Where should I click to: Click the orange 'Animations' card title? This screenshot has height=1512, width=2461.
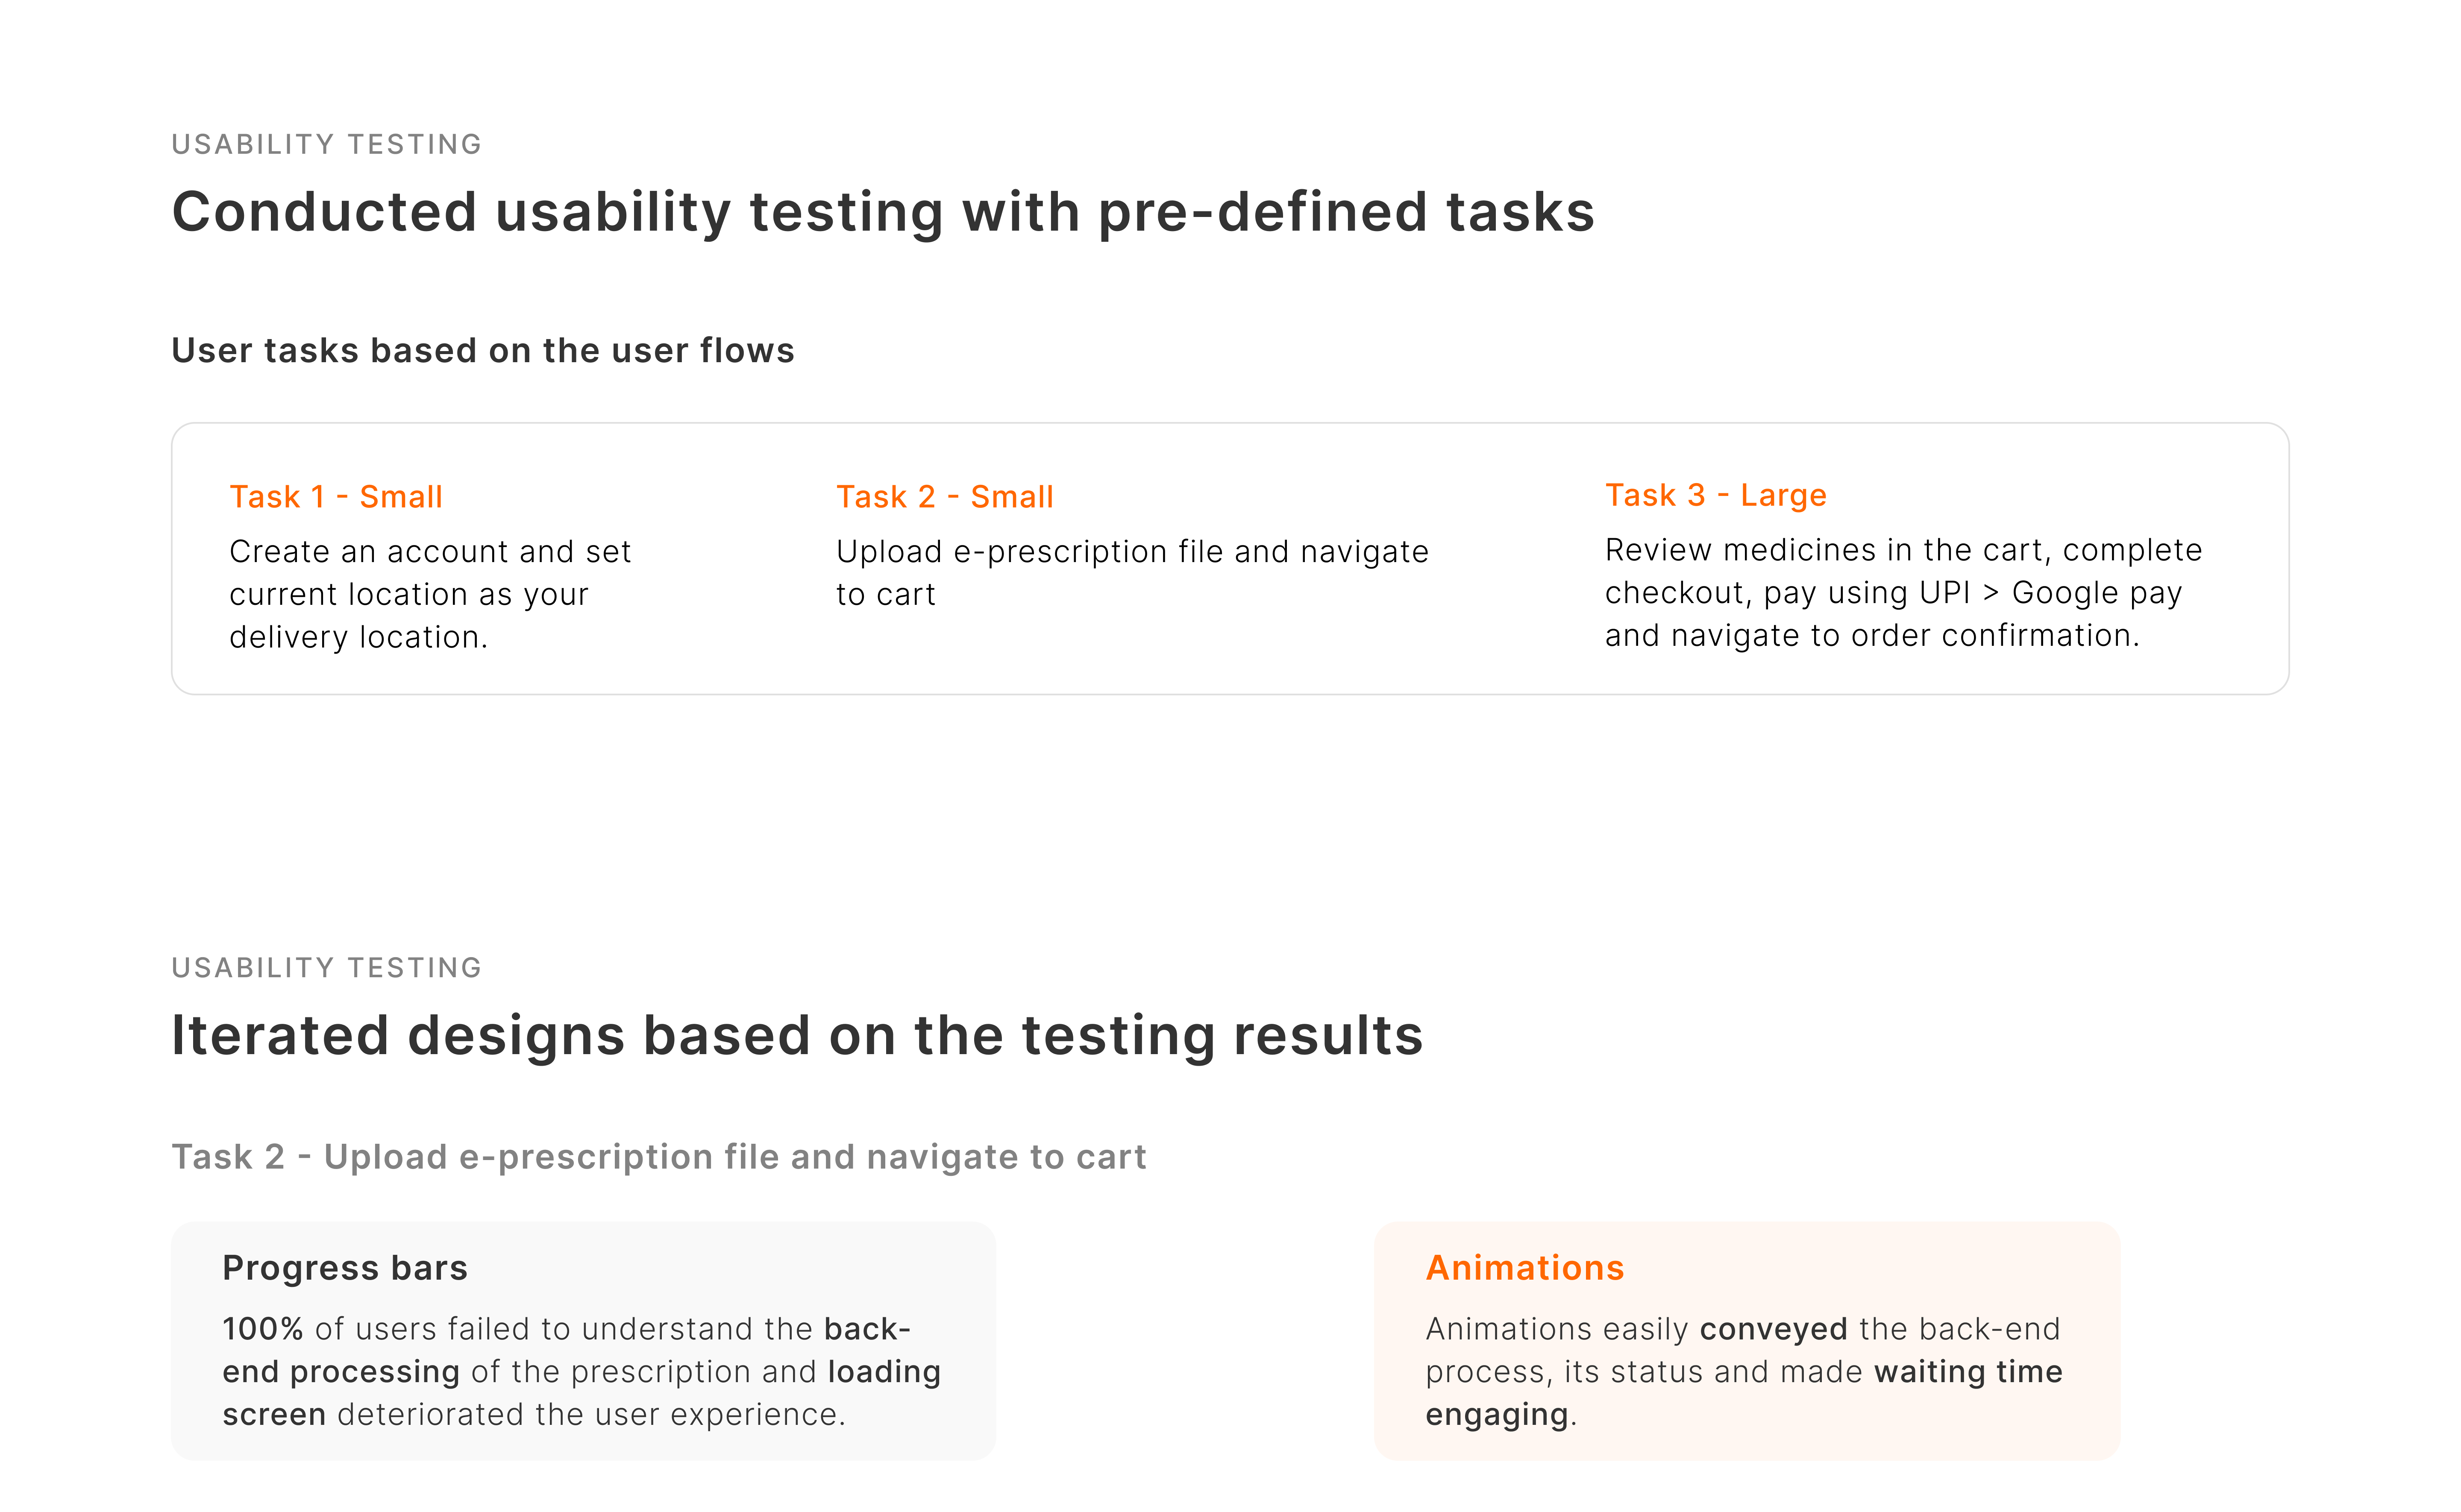[x=1524, y=1268]
